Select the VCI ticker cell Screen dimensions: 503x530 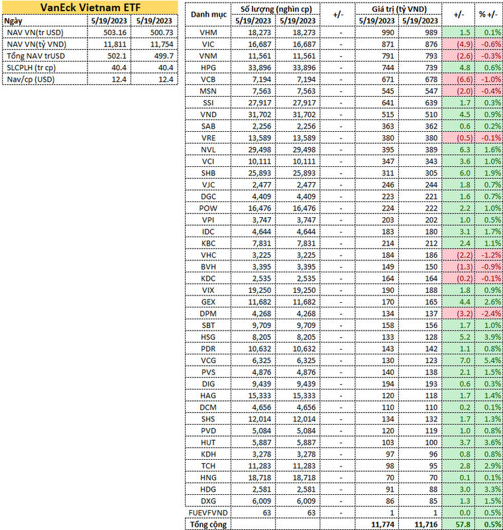click(208, 162)
